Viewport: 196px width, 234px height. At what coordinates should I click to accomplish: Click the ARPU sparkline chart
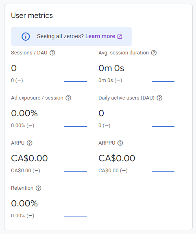point(76,171)
